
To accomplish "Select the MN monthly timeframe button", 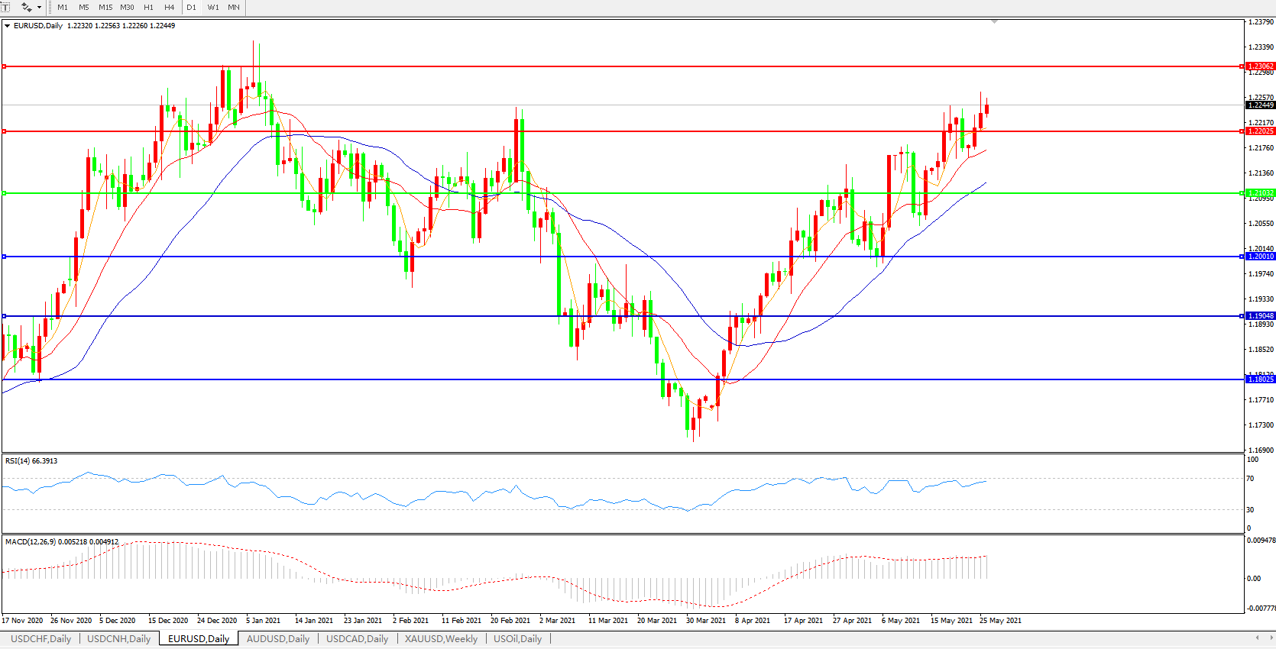I will tap(234, 8).
